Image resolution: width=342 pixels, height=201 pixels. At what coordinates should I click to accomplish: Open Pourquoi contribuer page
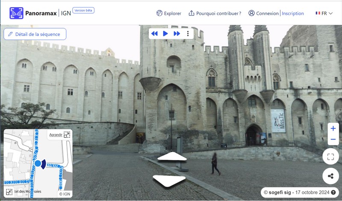click(x=215, y=13)
